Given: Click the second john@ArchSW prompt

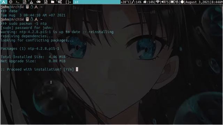Looking at the screenshot, I should 12,19.
